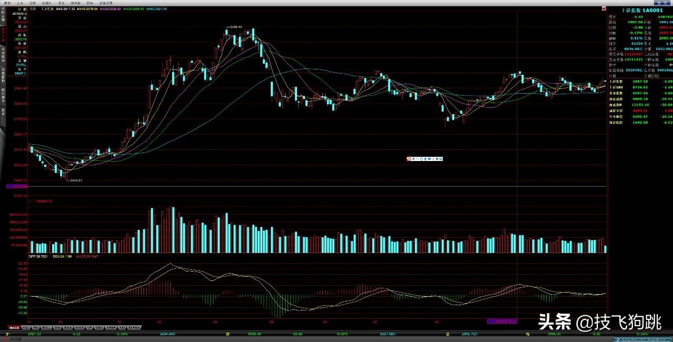Switch to the ARBR indicator tab

coord(111,328)
